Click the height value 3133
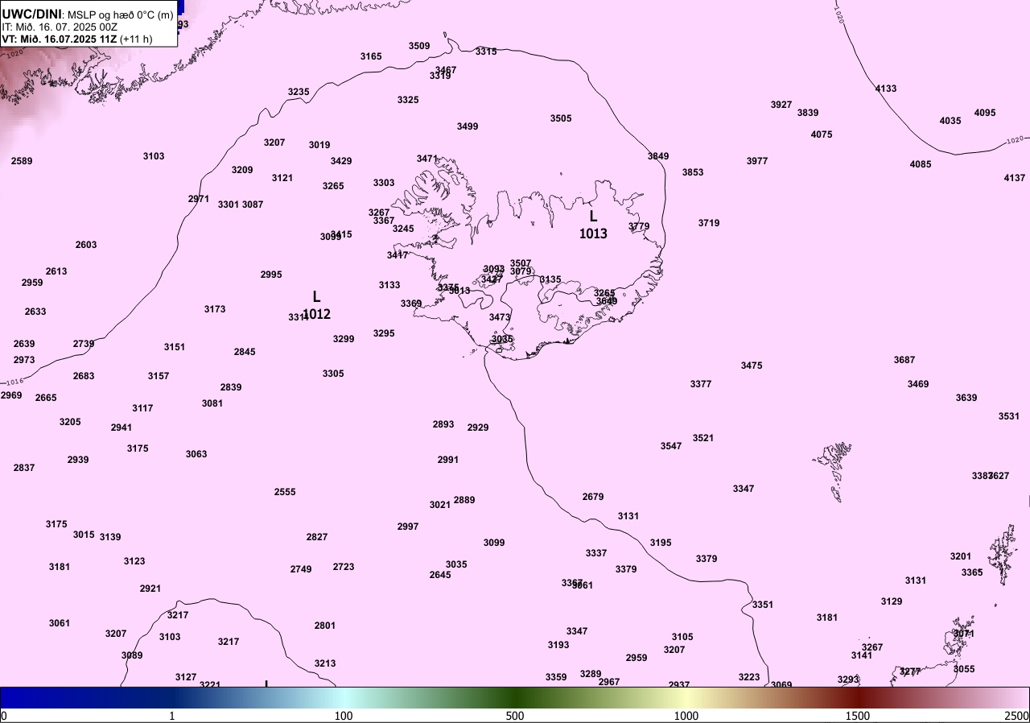 (x=389, y=285)
